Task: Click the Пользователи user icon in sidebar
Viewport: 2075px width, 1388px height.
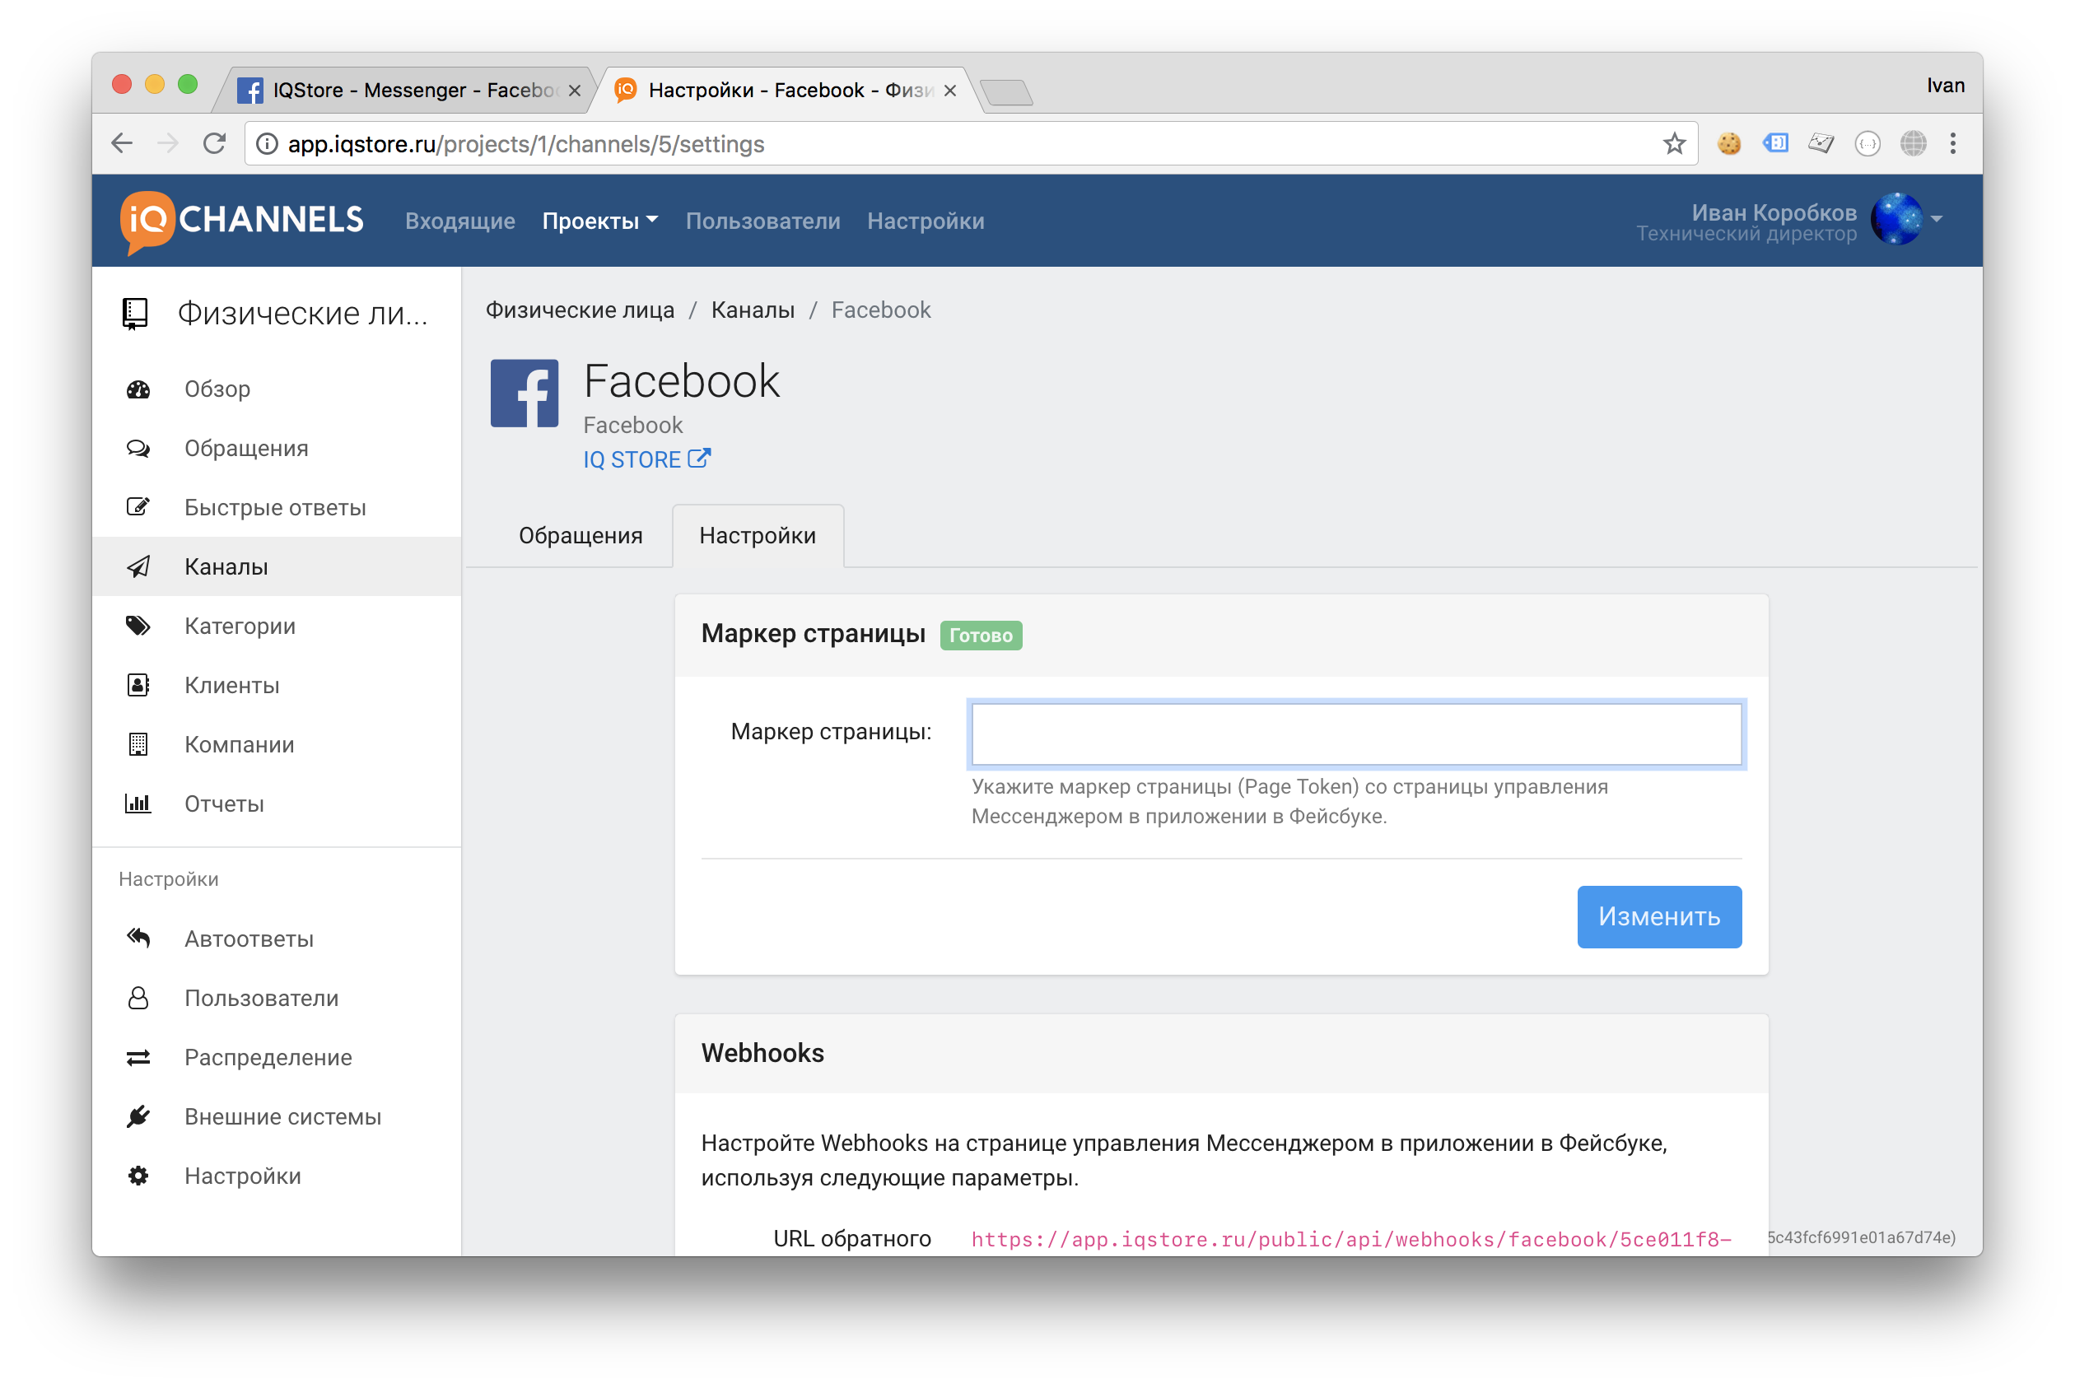Action: (x=138, y=998)
